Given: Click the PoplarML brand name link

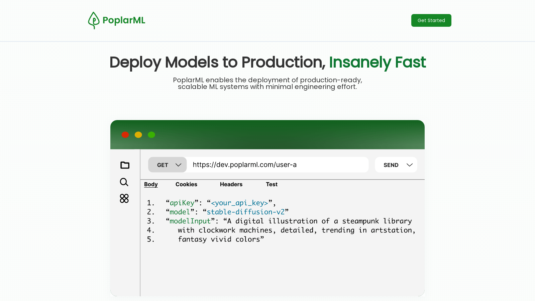Looking at the screenshot, I should 124,20.
